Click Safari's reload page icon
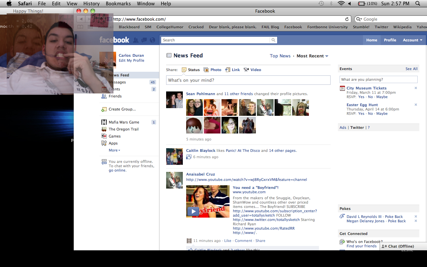 (347, 19)
